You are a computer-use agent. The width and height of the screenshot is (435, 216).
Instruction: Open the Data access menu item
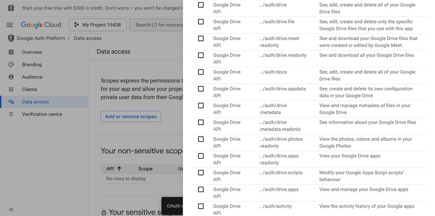coord(36,102)
